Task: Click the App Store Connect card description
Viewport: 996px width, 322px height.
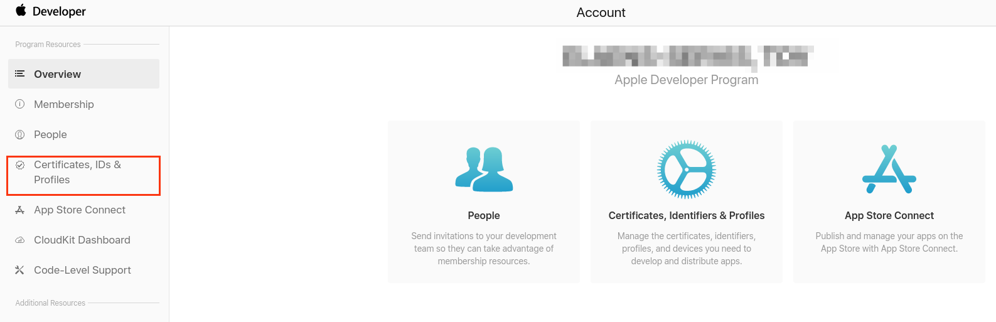Action: point(889,242)
